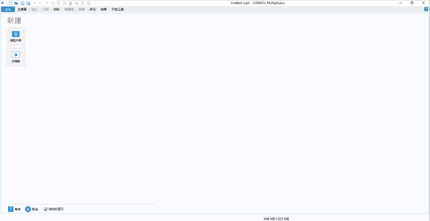Click the redo arrow in quick toolbar
The height and width of the screenshot is (221, 430).
[46, 3]
